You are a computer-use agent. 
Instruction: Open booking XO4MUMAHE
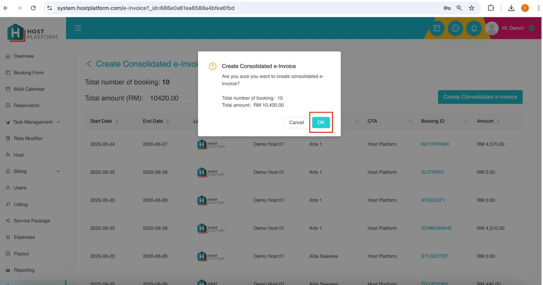click(436, 228)
